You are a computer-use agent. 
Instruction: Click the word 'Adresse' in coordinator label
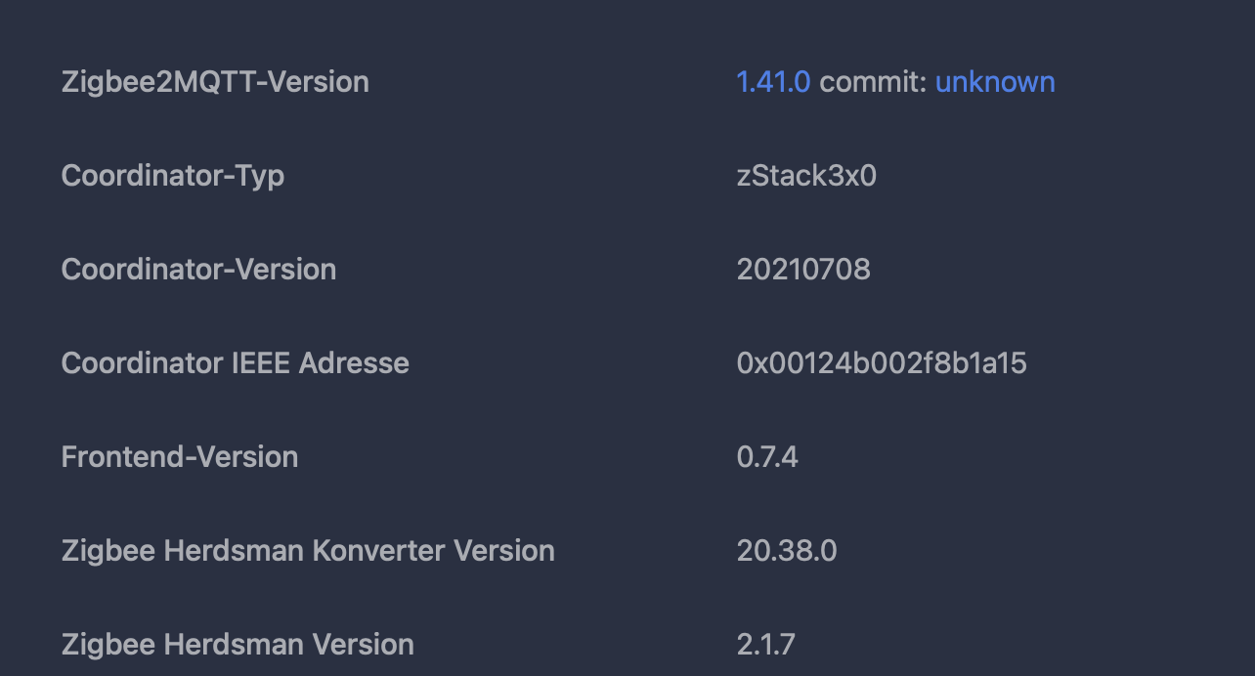pos(354,363)
